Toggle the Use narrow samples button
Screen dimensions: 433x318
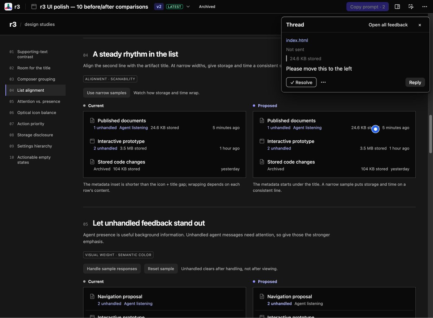point(106,93)
